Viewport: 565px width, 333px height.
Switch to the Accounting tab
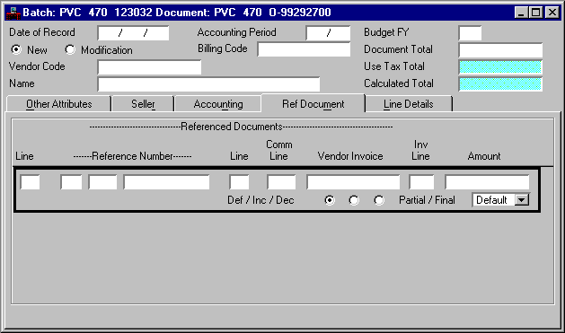click(x=218, y=104)
